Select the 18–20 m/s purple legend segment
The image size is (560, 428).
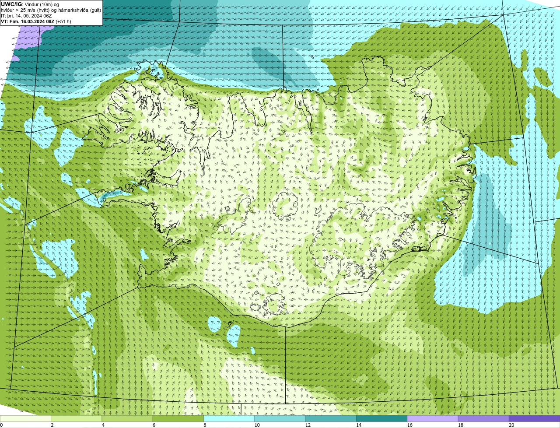[x=484, y=418]
